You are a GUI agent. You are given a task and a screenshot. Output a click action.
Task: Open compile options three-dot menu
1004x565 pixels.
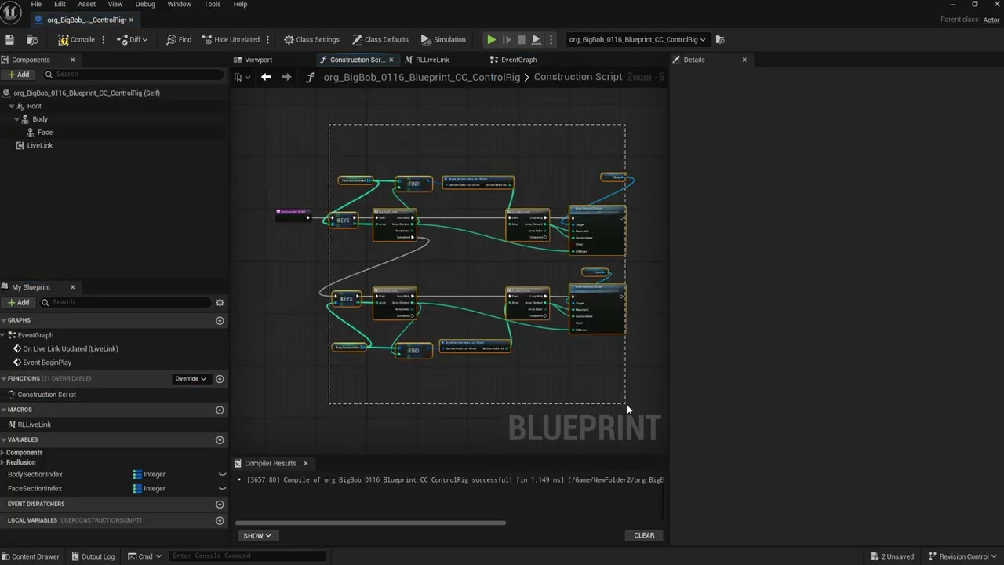tap(103, 39)
